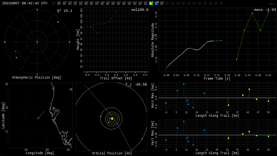Screen dimensions: 277x156
Task: Select frame box 16 in top strip
Action: (x=140, y=3)
